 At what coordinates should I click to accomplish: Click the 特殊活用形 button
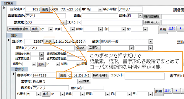click(x=101, y=75)
